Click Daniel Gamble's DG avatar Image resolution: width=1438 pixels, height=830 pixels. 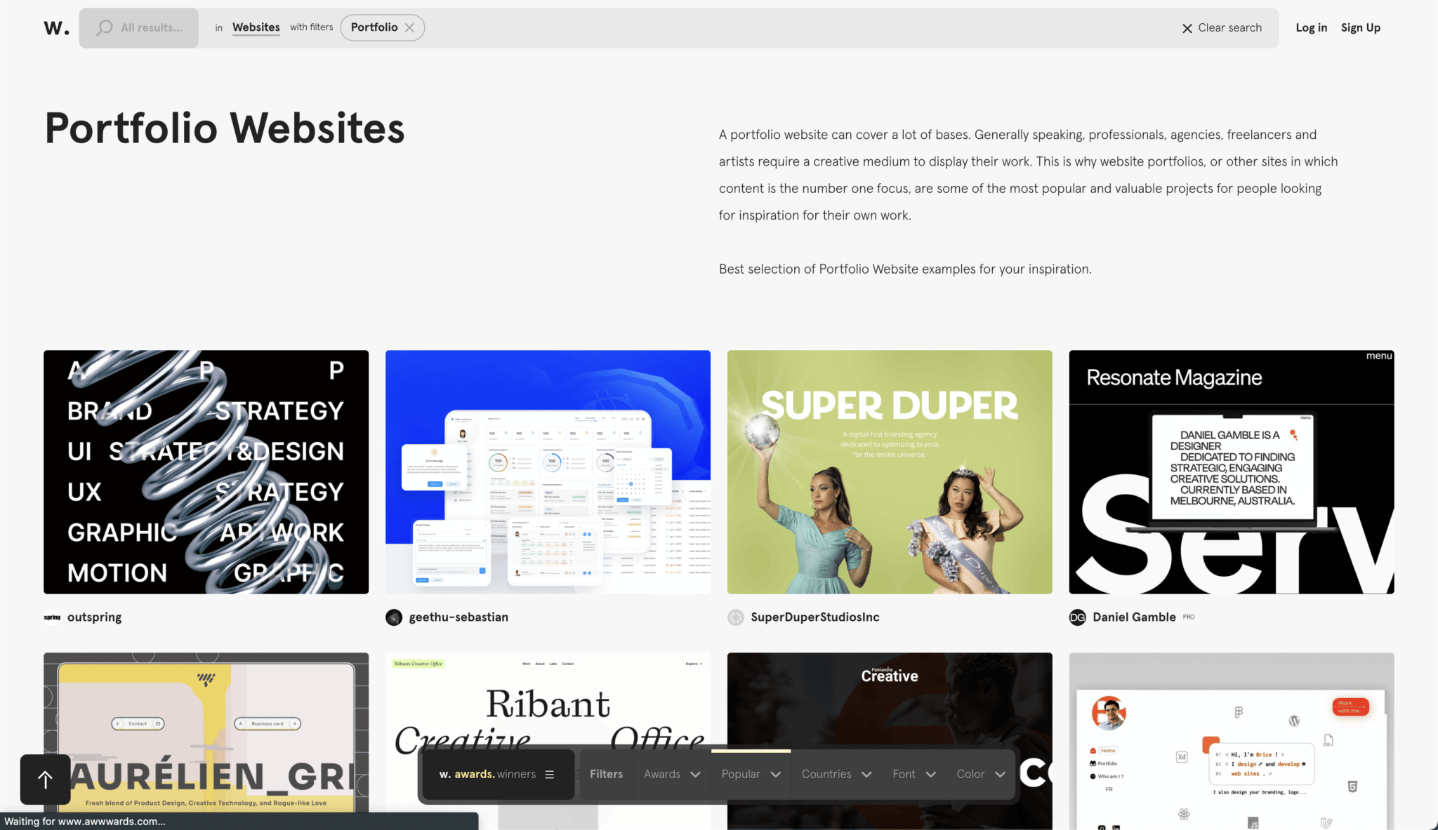click(1077, 617)
